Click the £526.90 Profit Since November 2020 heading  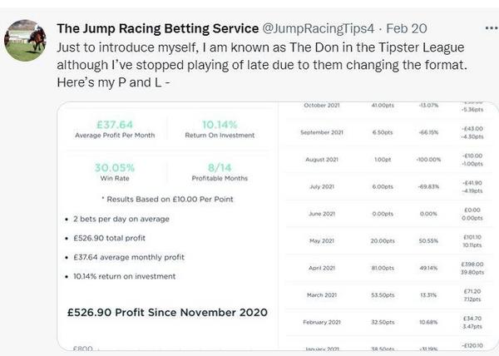pos(167,313)
